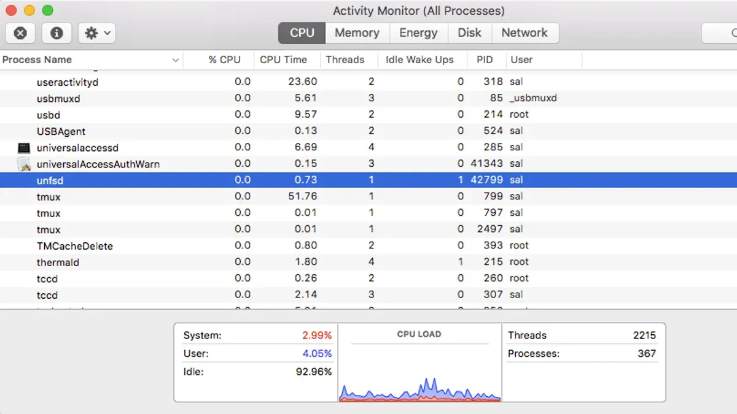Switch to the Memory tab
737x414 pixels.
357,33
